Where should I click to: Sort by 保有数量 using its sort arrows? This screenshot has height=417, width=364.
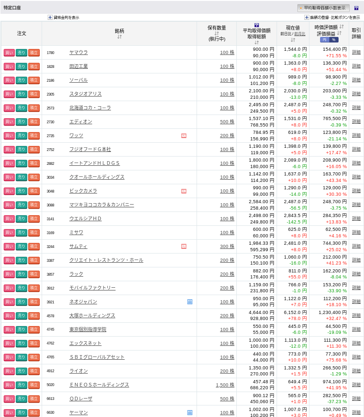tap(216, 34)
